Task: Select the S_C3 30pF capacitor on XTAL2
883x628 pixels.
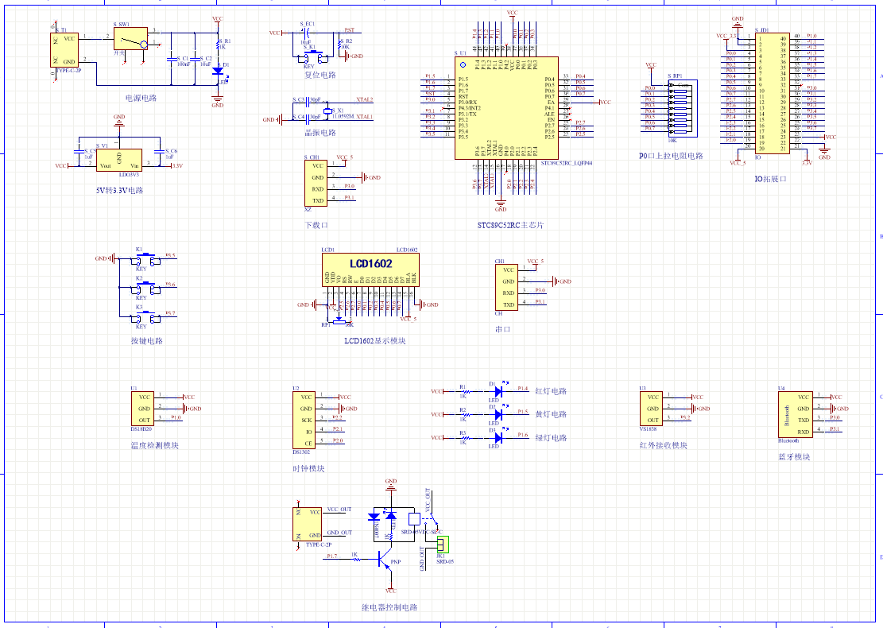Action: 308,103
